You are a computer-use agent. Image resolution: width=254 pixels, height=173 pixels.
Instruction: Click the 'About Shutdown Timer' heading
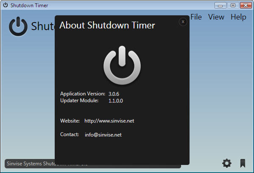pyautogui.click(x=107, y=25)
